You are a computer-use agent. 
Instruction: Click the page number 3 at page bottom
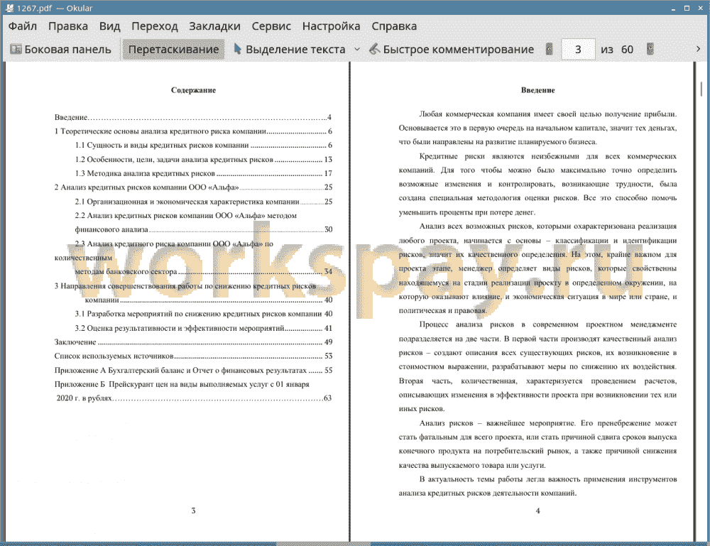click(193, 510)
